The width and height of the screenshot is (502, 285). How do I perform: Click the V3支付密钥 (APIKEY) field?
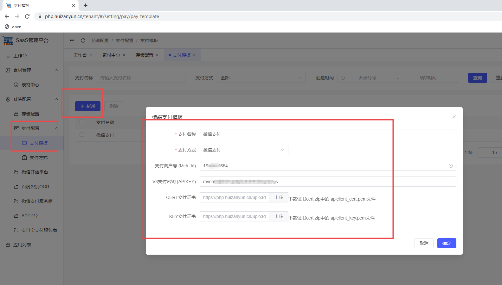328,182
